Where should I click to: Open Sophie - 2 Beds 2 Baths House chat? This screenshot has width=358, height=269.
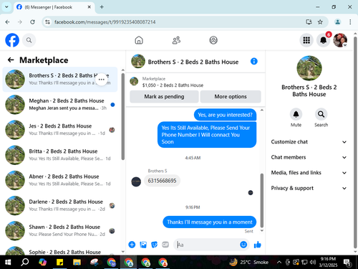(x=60, y=250)
